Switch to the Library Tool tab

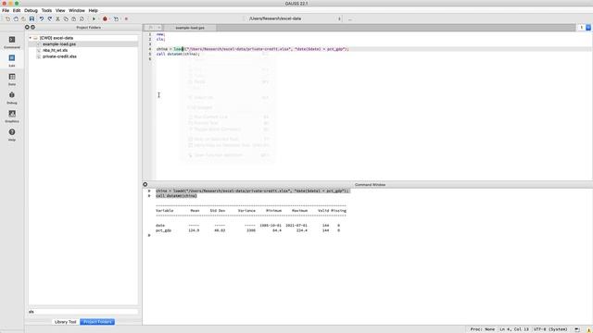pyautogui.click(x=65, y=322)
